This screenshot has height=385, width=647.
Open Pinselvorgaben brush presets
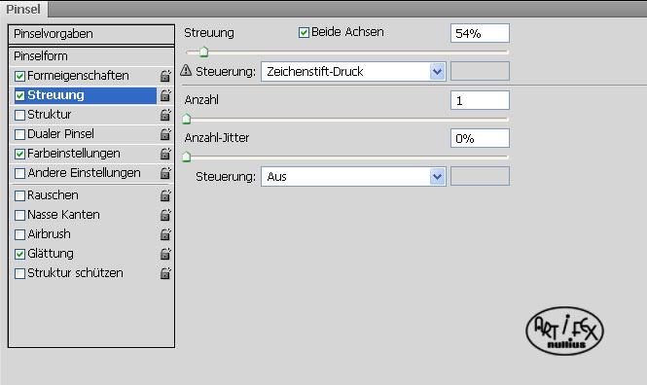pyautogui.click(x=91, y=34)
